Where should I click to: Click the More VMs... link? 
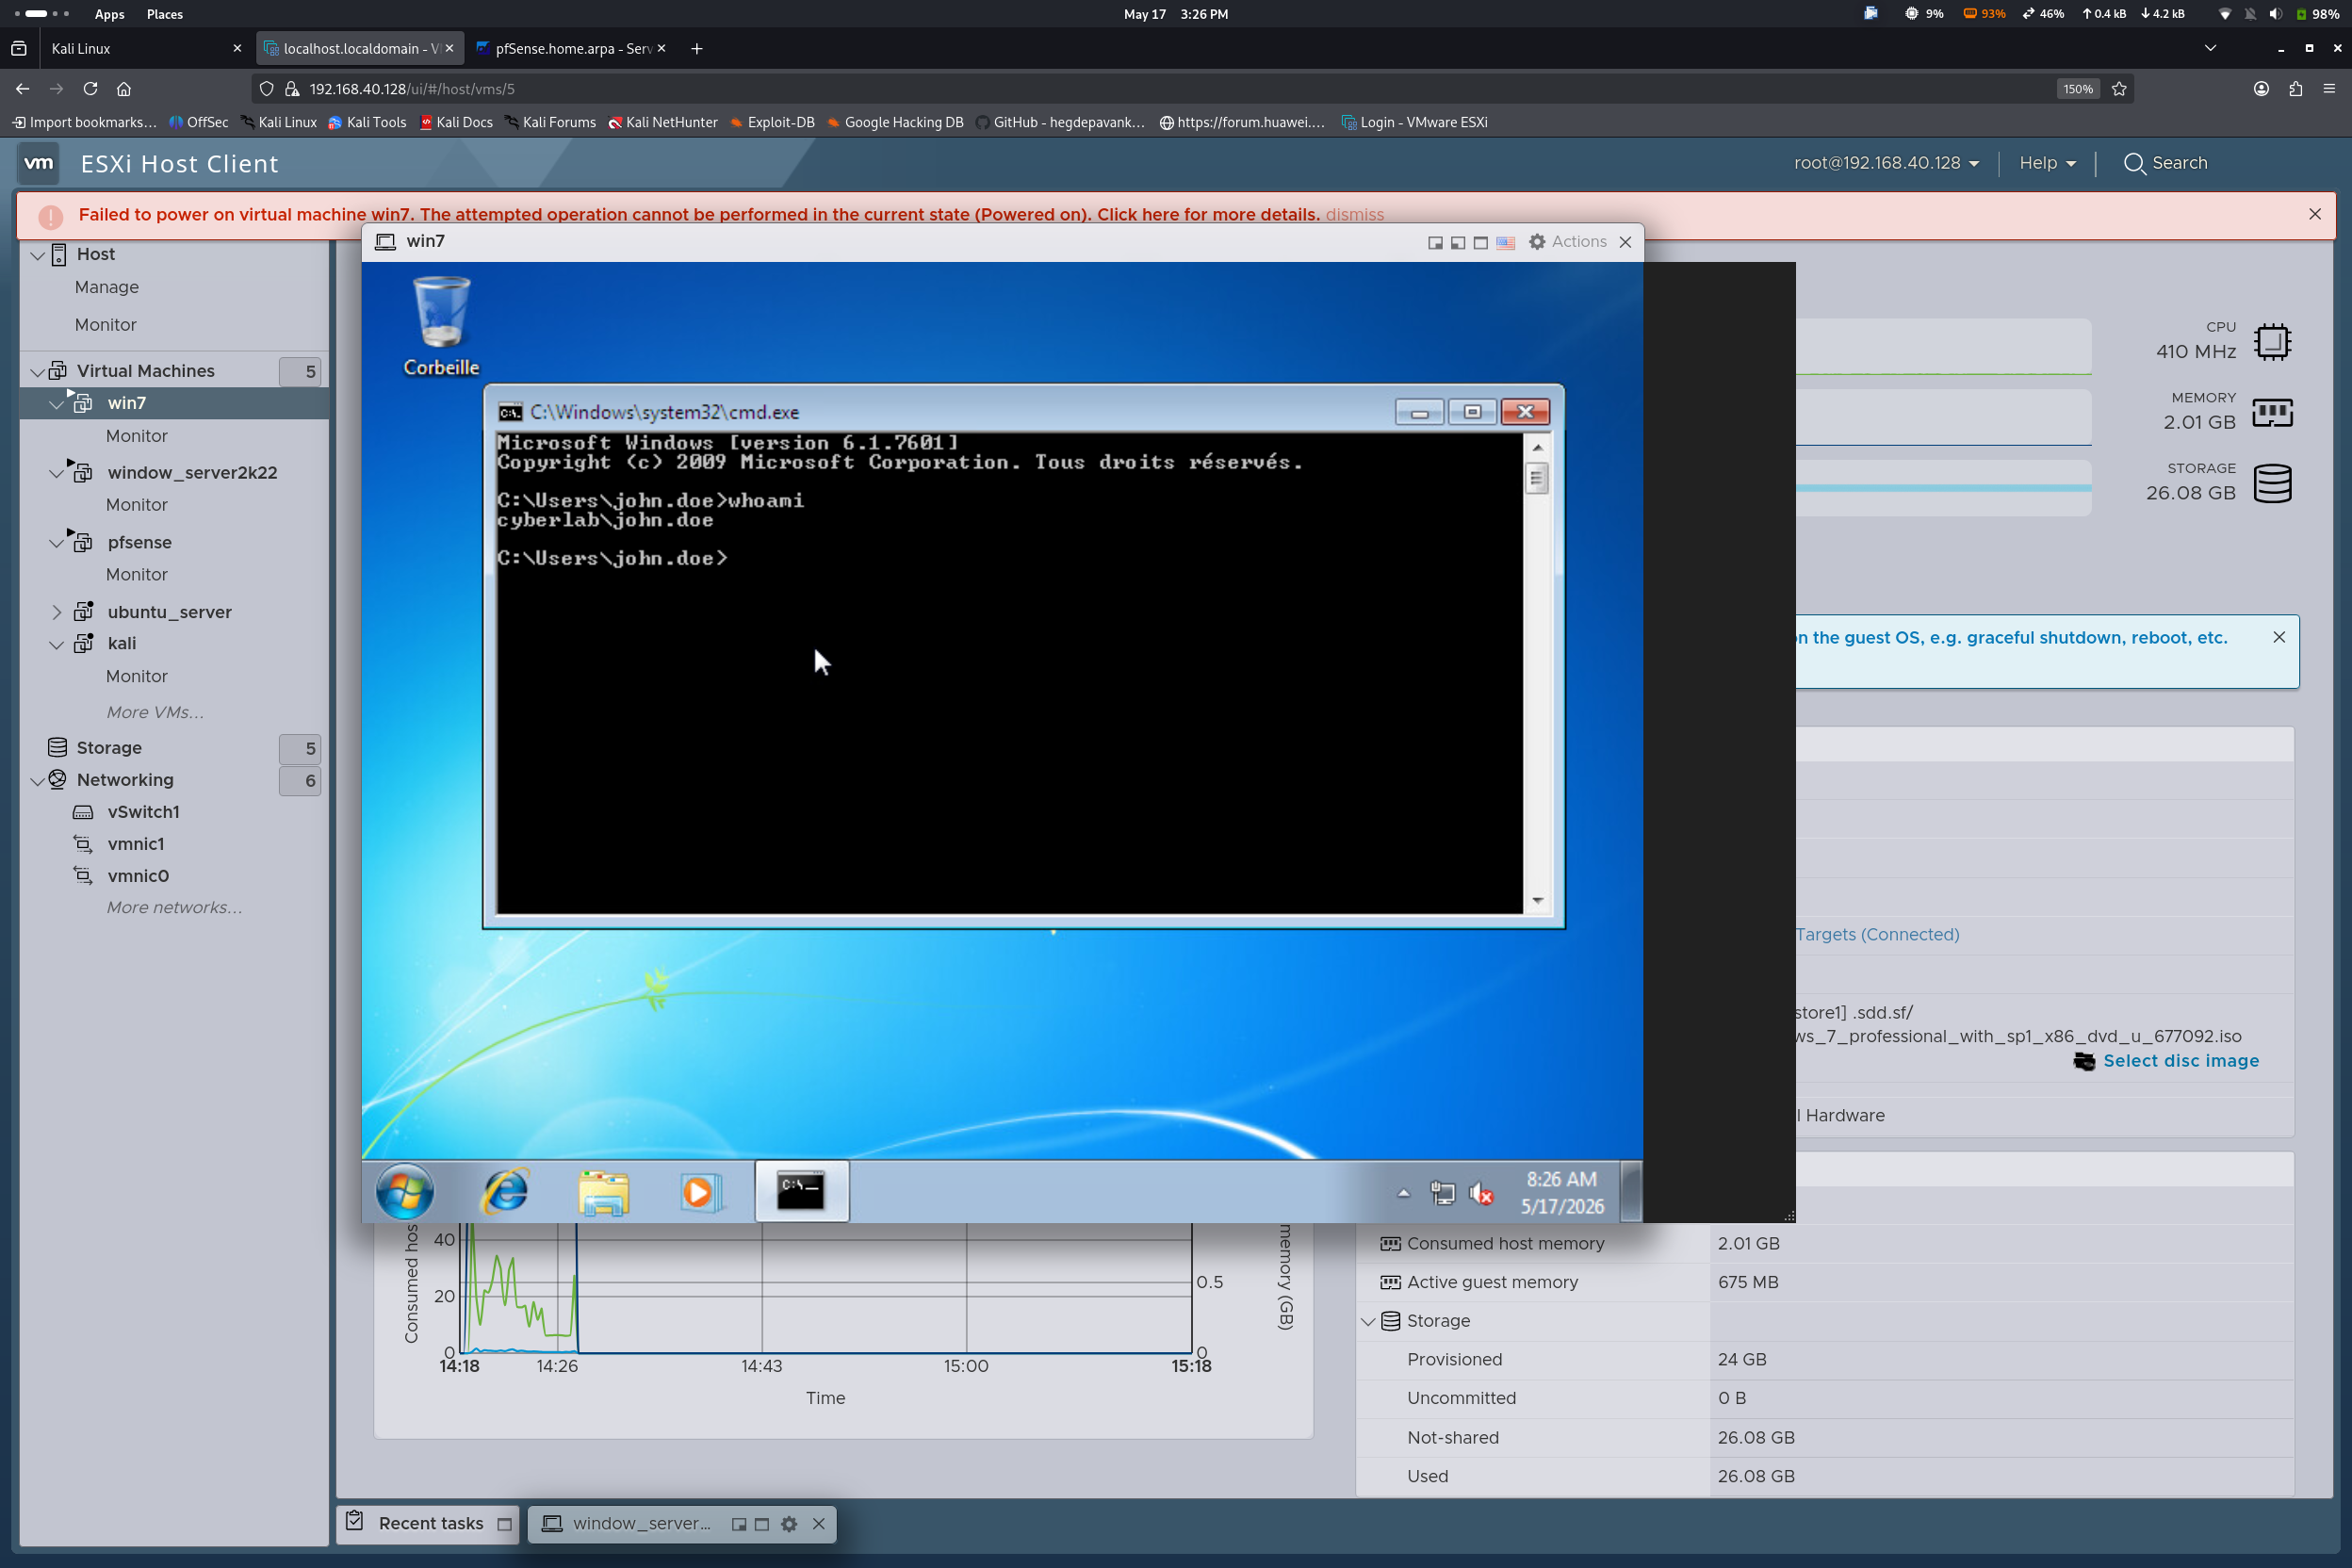pos(155,712)
